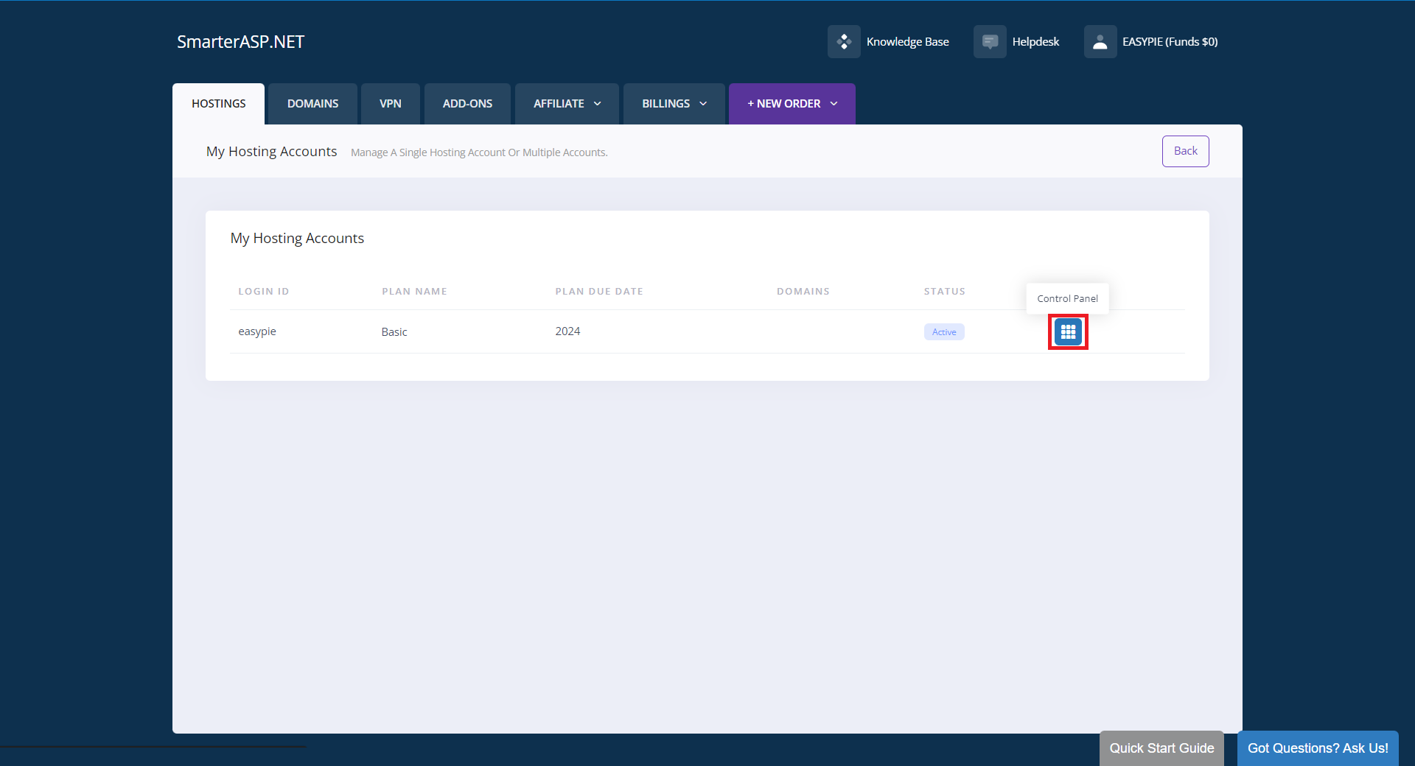Open the VPN tab
1415x766 pixels.
coord(390,103)
